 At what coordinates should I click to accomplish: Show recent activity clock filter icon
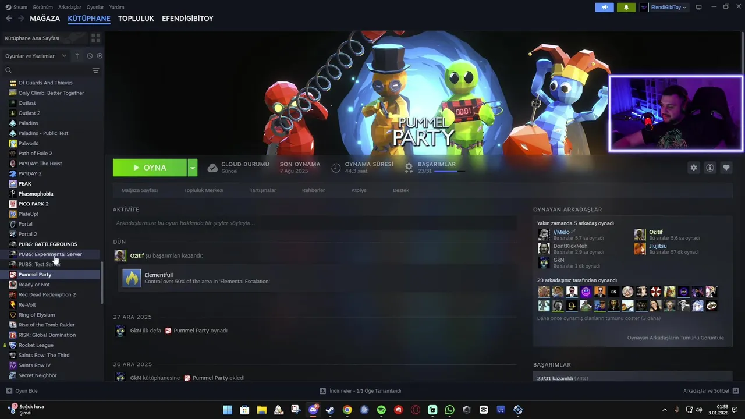point(90,56)
